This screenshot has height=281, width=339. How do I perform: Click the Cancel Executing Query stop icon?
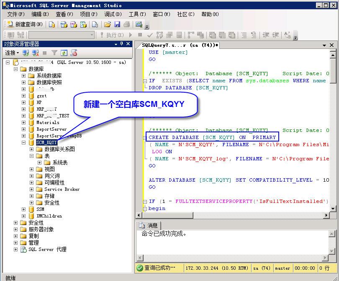(x=140, y=35)
